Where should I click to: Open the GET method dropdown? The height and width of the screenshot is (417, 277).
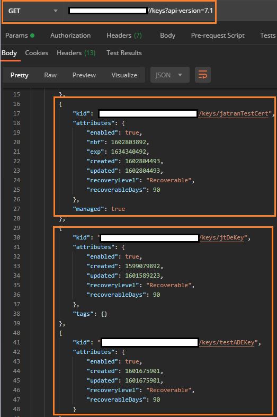click(33, 11)
